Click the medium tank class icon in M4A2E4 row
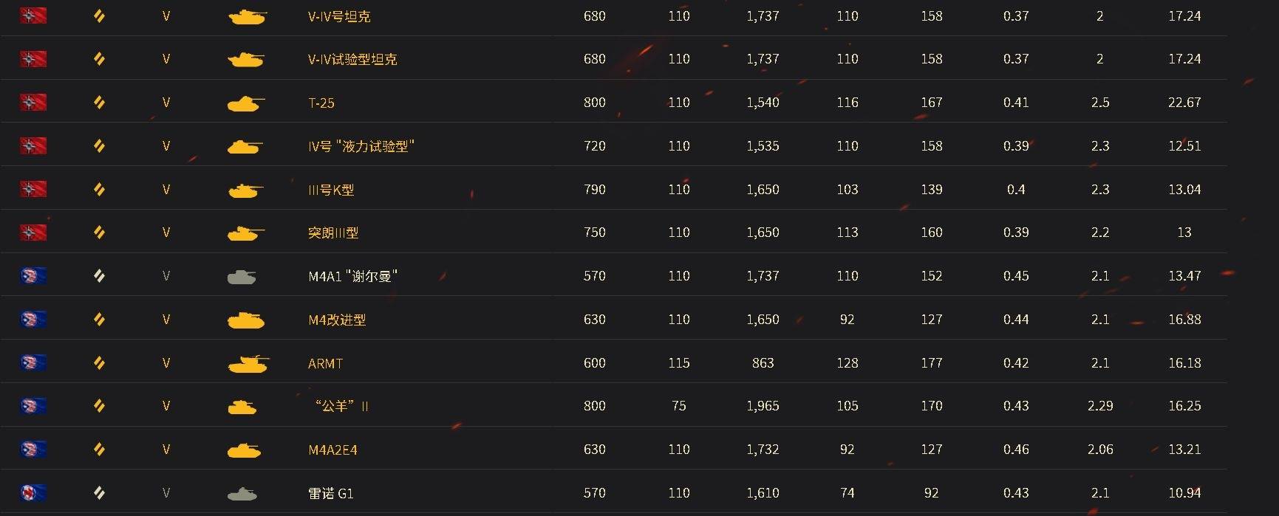Viewport: 1279px width, 516px height. [x=99, y=450]
